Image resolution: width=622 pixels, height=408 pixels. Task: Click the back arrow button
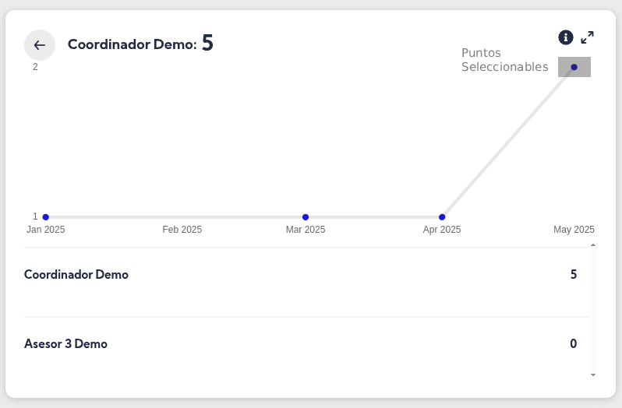[40, 45]
